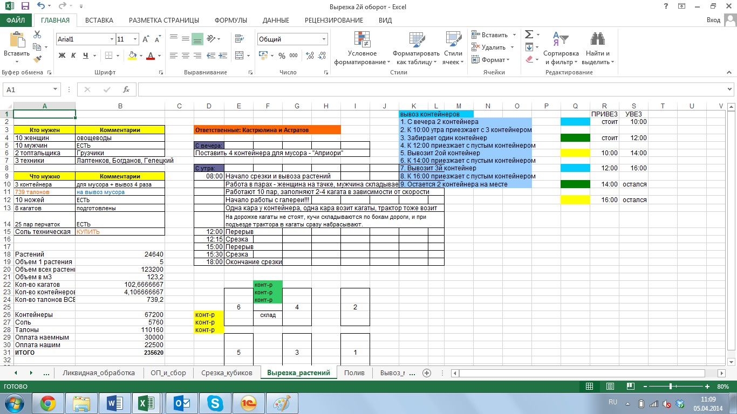Open the font size dropdown
The image size is (737, 414).
click(135, 39)
